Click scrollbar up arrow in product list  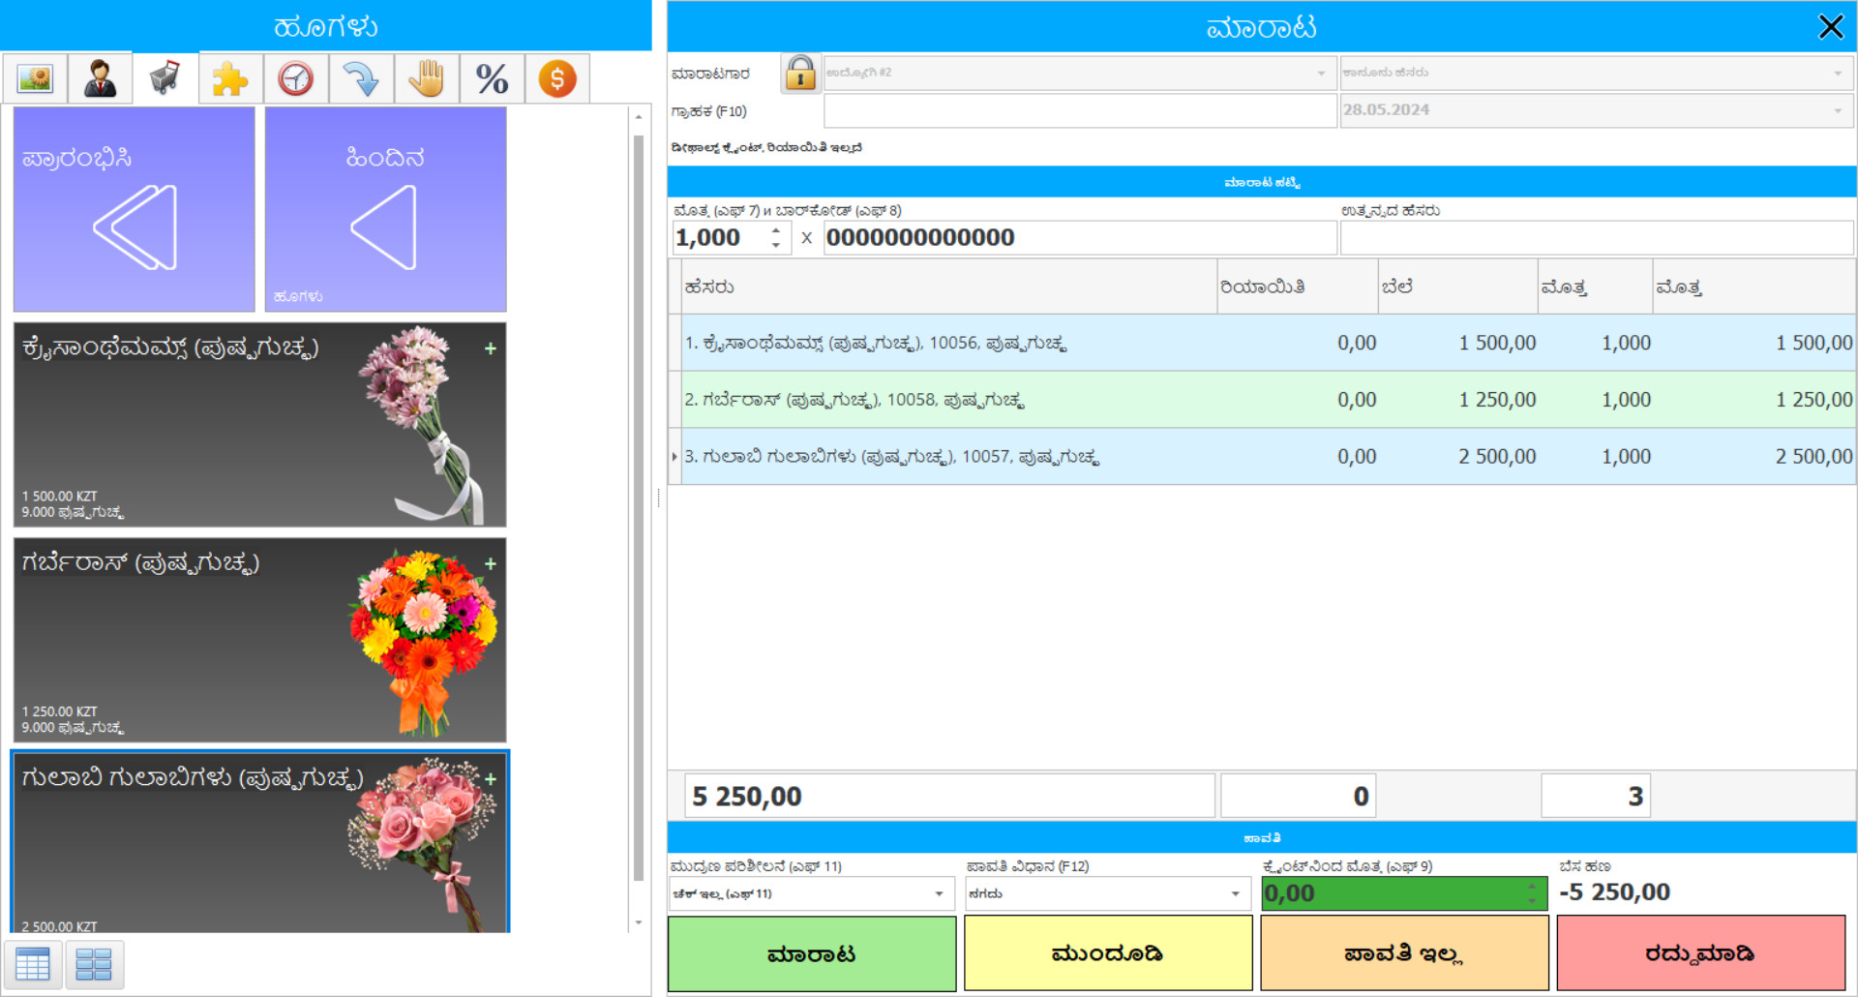point(638,116)
